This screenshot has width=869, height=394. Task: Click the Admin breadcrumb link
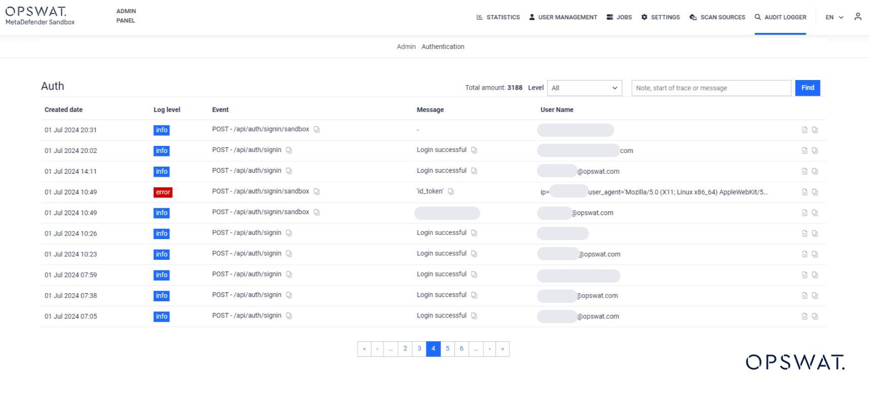pyautogui.click(x=406, y=47)
